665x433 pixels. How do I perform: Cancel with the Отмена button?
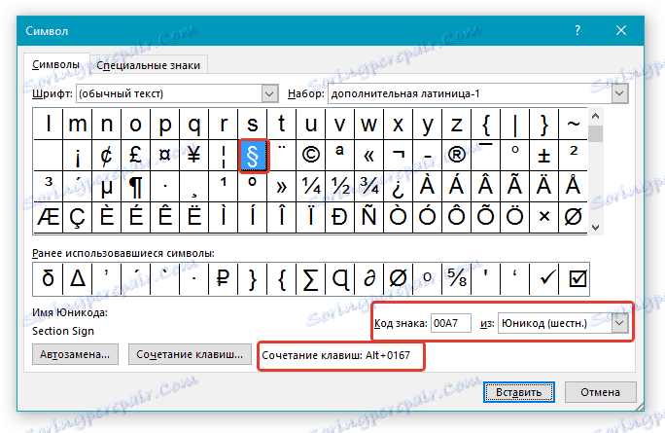(x=600, y=392)
